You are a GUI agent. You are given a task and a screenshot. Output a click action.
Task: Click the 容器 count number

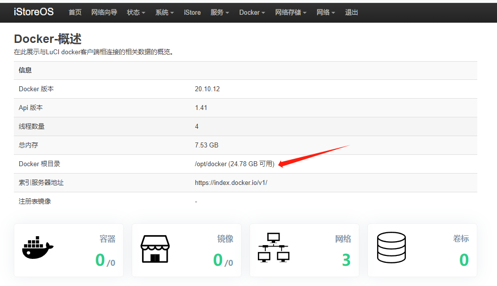point(101,260)
